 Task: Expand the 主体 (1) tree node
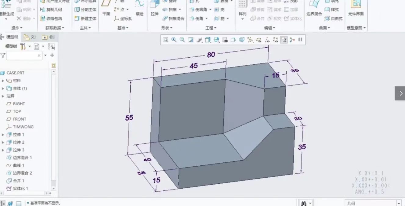click(3, 88)
